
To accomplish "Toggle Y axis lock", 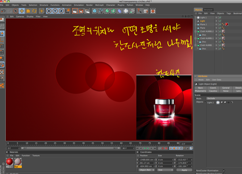I will coord(55,11).
